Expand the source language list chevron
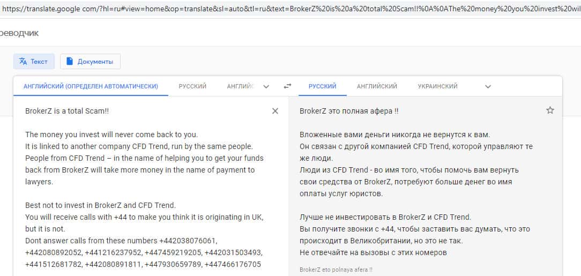The width and height of the screenshot is (581, 276). [x=266, y=86]
